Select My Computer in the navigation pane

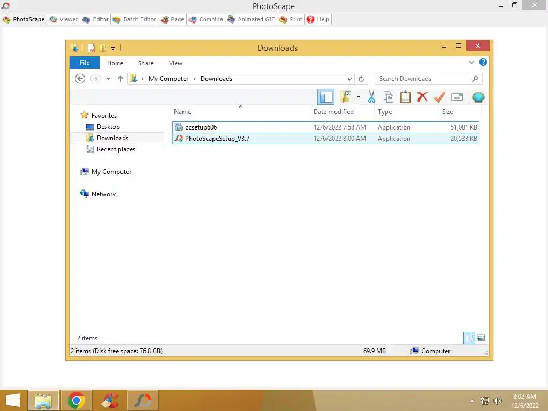[x=111, y=172]
